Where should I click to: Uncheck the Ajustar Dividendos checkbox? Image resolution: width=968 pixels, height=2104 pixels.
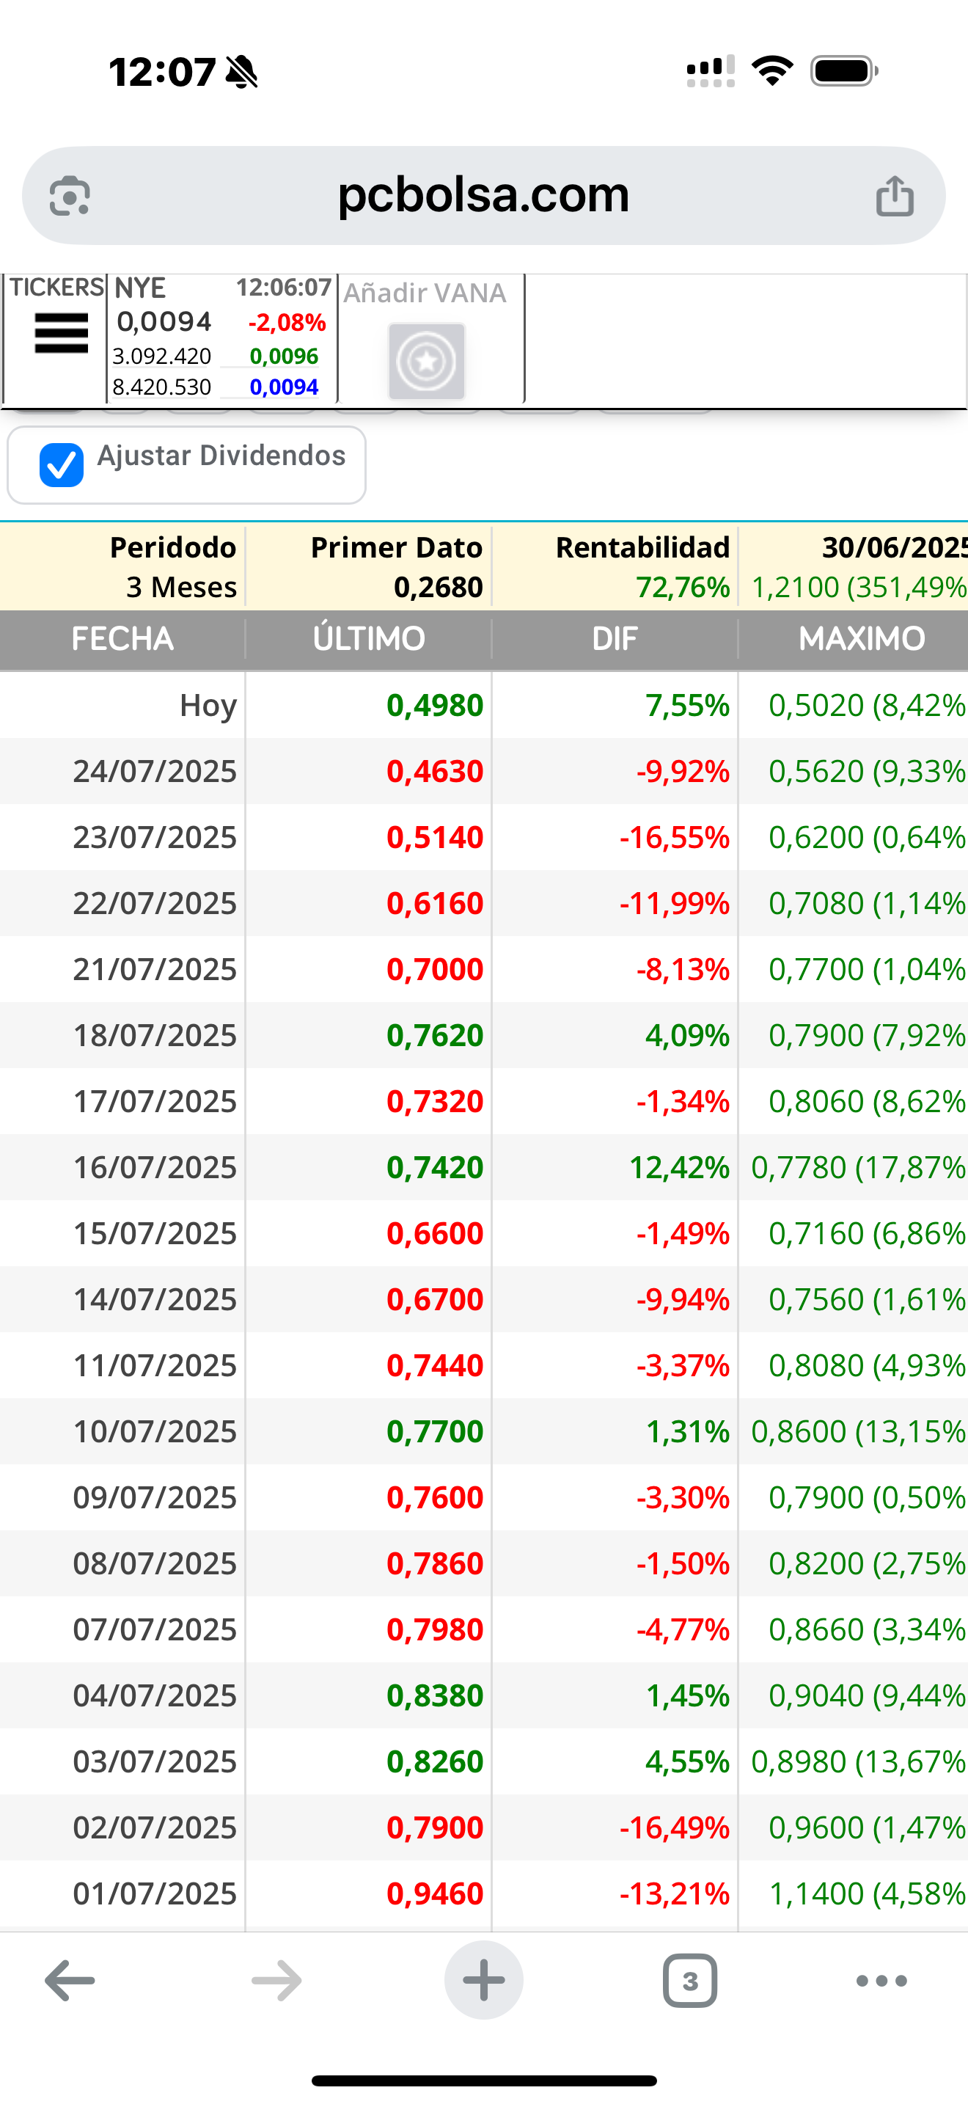click(x=61, y=464)
